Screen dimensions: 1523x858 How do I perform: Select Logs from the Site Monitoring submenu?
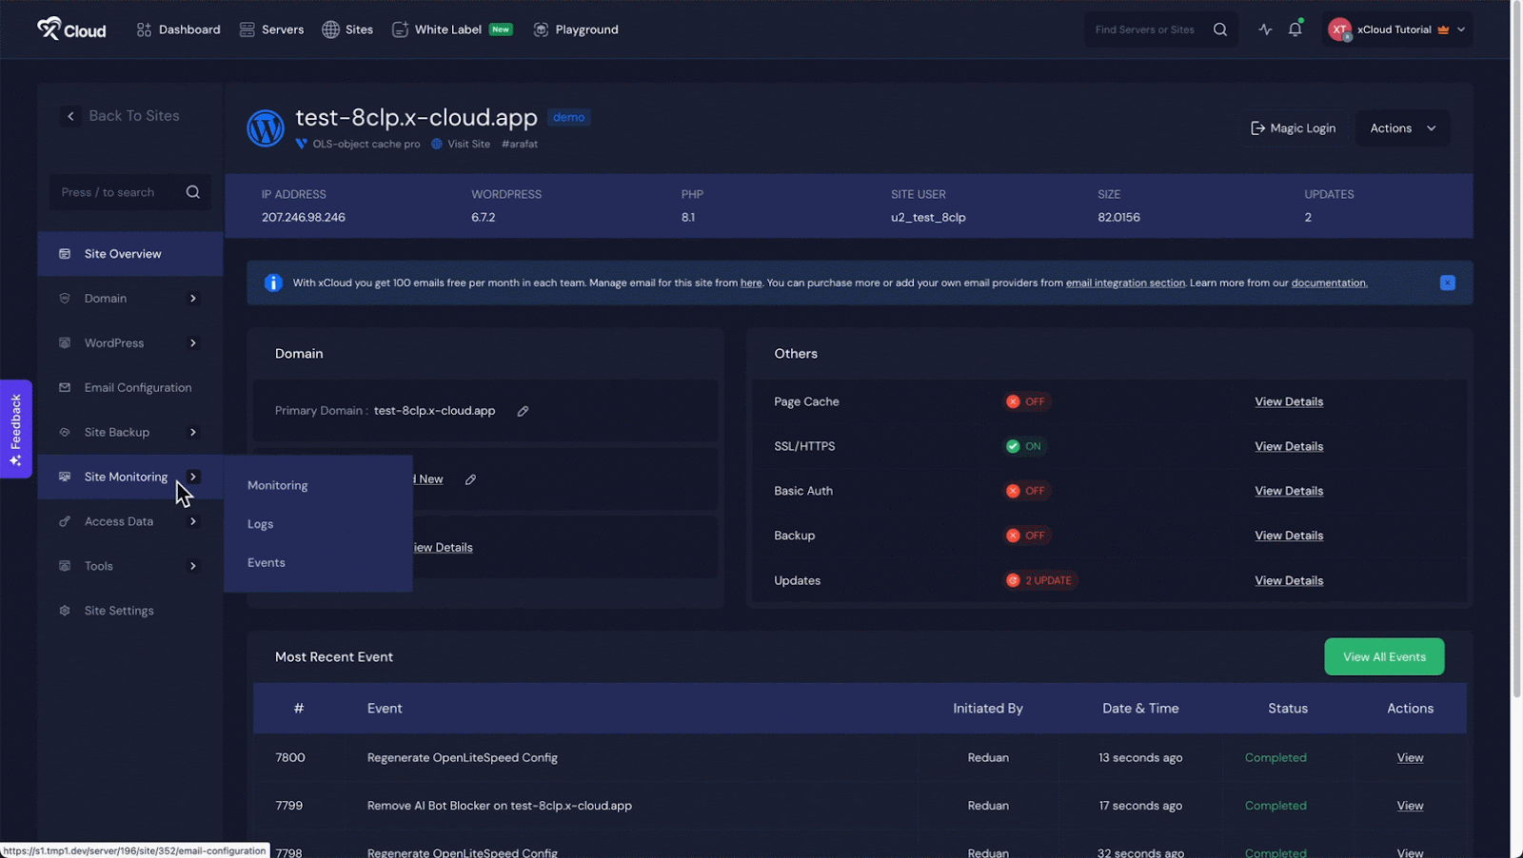(x=260, y=523)
